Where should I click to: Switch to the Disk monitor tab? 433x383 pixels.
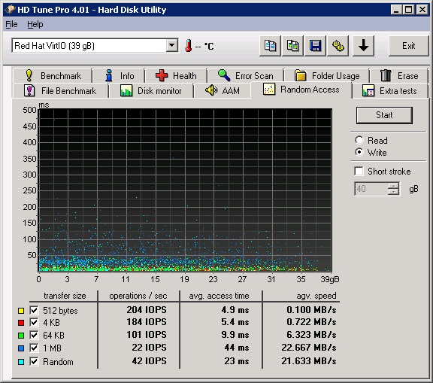(151, 90)
